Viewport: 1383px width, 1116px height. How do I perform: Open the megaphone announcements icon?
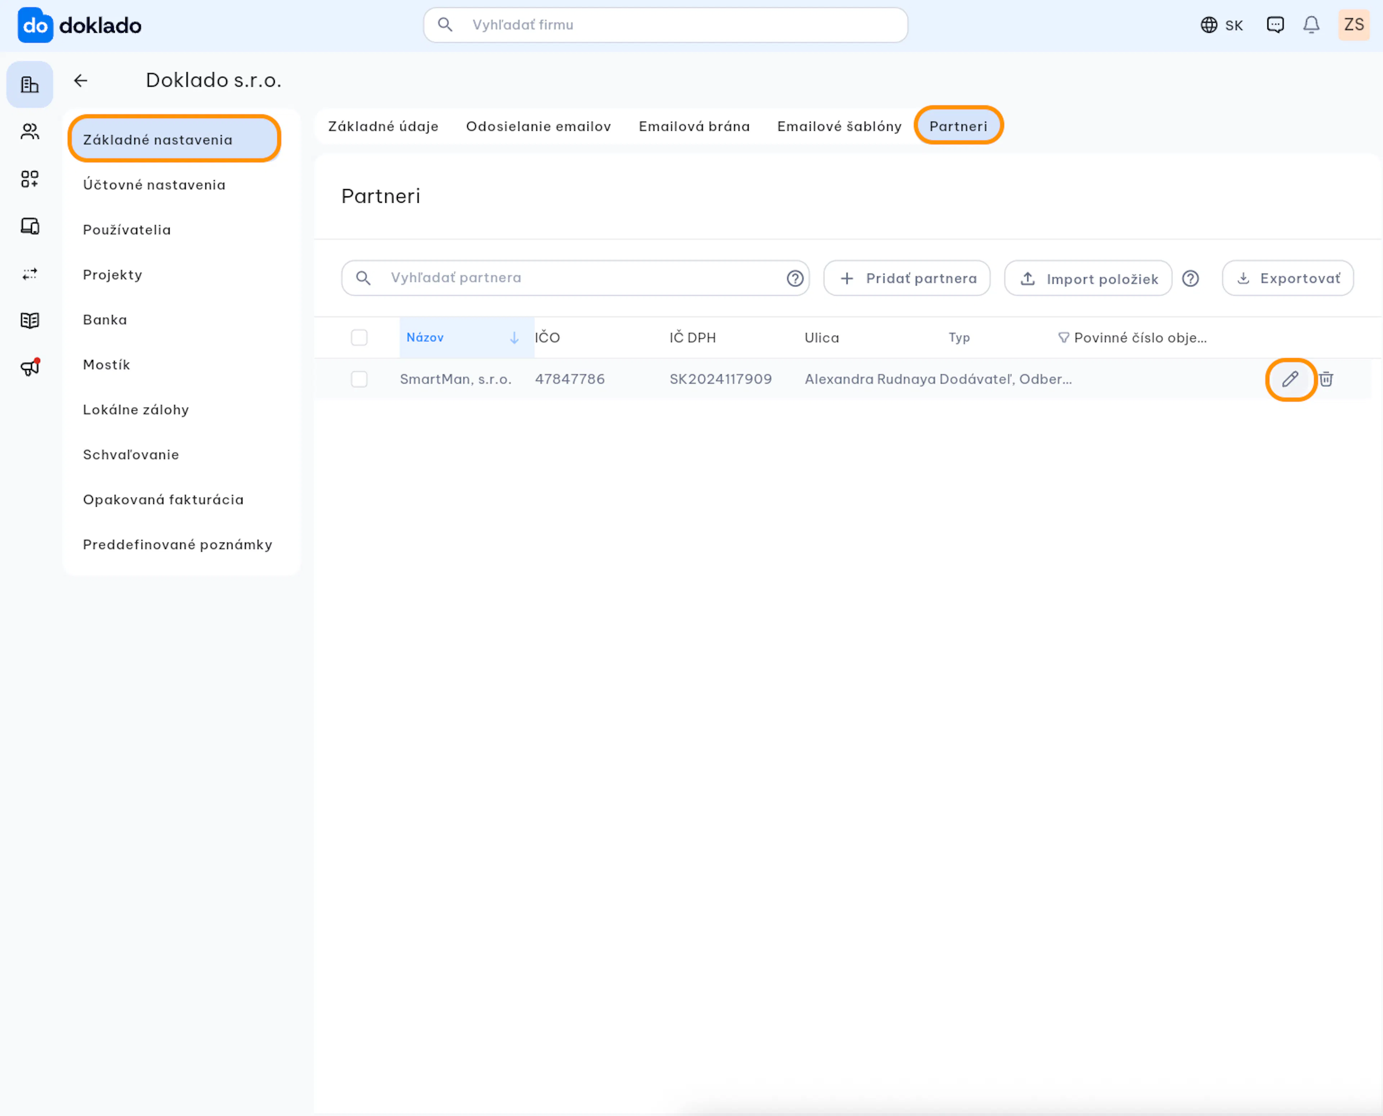click(x=30, y=367)
